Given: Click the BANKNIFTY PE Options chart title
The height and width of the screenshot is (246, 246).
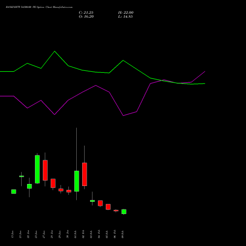Looking at the screenshot, I should click(x=39, y=7).
